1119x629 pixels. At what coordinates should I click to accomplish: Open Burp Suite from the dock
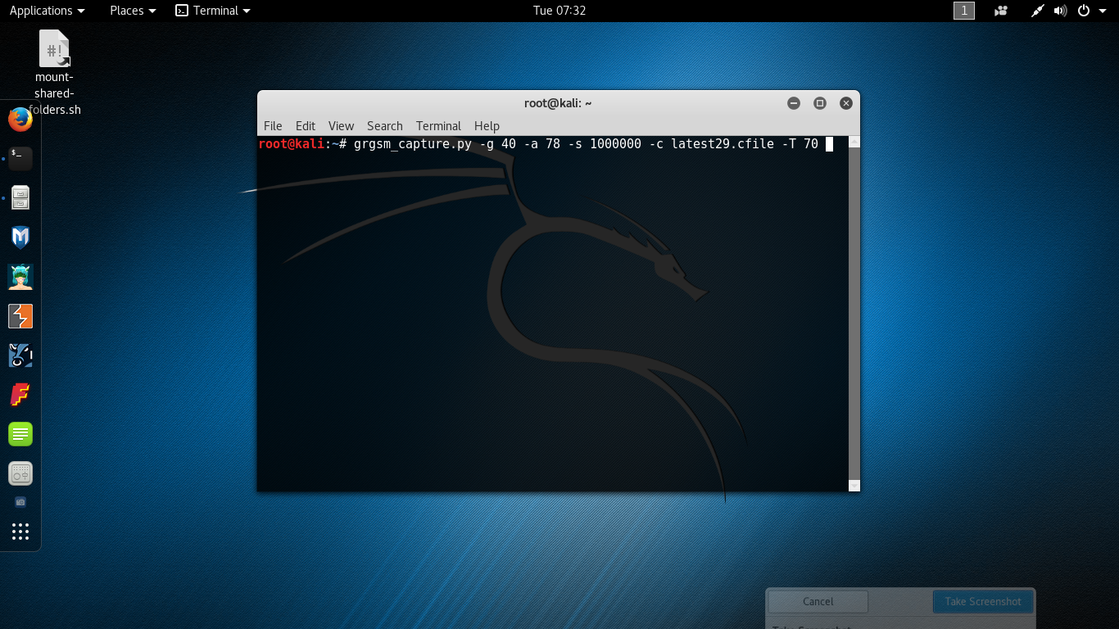(20, 316)
